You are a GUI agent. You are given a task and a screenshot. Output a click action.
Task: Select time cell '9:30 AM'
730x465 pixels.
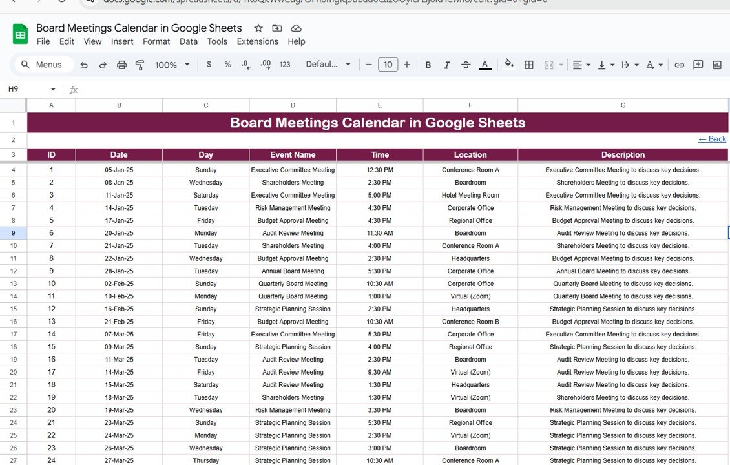[x=380, y=373]
